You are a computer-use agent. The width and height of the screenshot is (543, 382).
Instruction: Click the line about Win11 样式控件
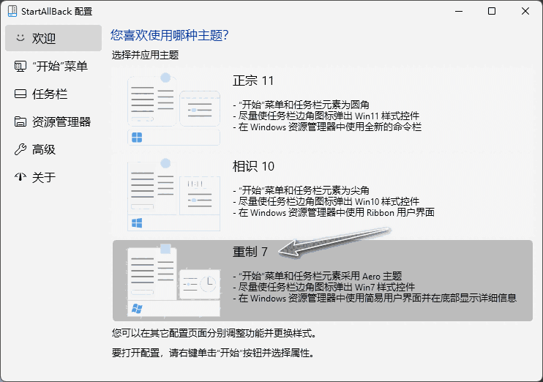coord(326,116)
